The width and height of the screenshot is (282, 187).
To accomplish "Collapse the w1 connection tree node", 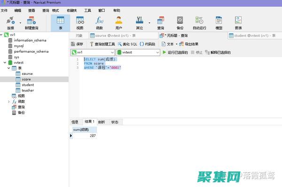I will [1, 34].
